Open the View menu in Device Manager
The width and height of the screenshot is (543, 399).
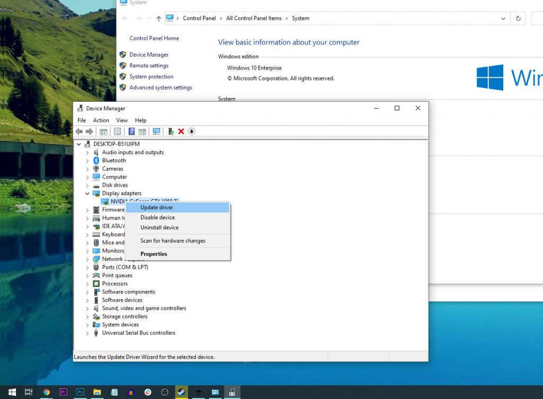pyautogui.click(x=122, y=120)
